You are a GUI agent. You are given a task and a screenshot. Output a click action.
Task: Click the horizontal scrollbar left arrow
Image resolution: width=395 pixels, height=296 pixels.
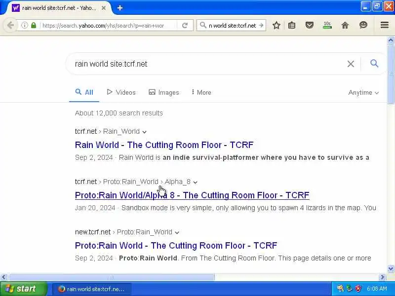[x=3, y=277]
